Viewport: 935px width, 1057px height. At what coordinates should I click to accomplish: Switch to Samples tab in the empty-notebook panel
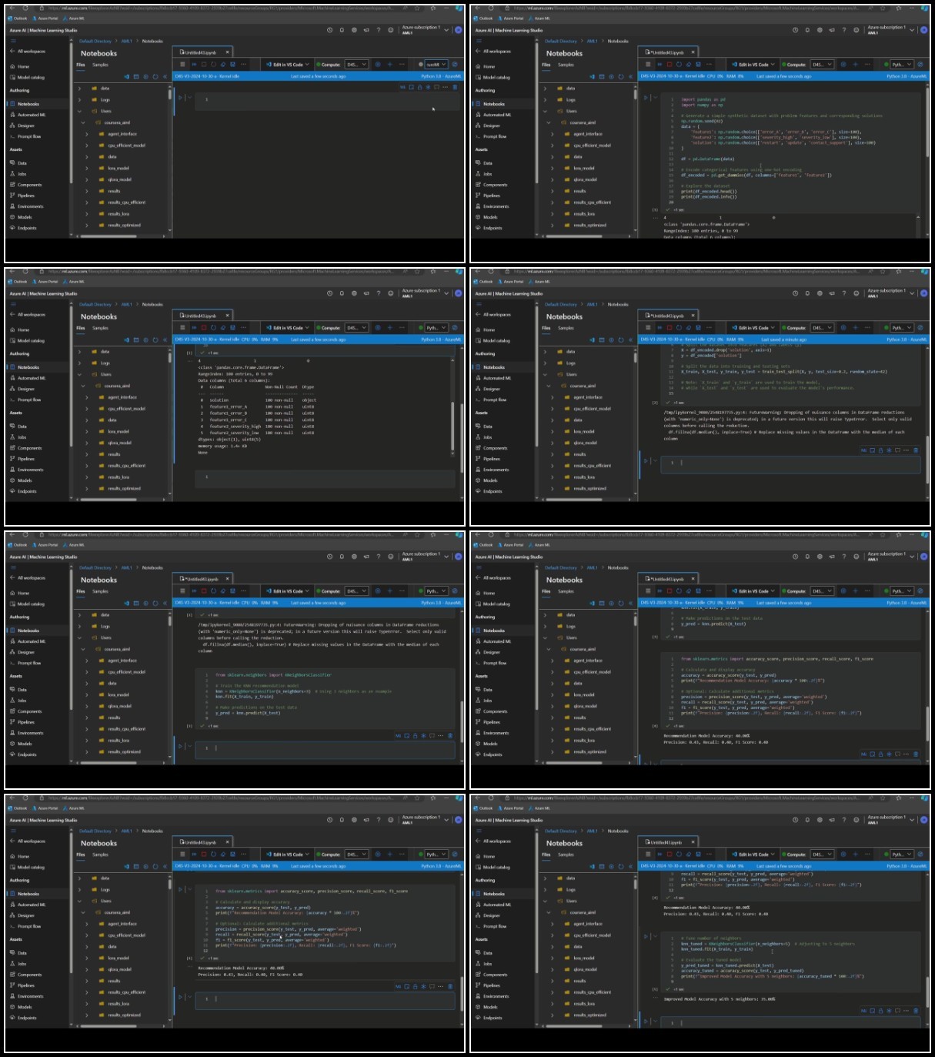101,65
